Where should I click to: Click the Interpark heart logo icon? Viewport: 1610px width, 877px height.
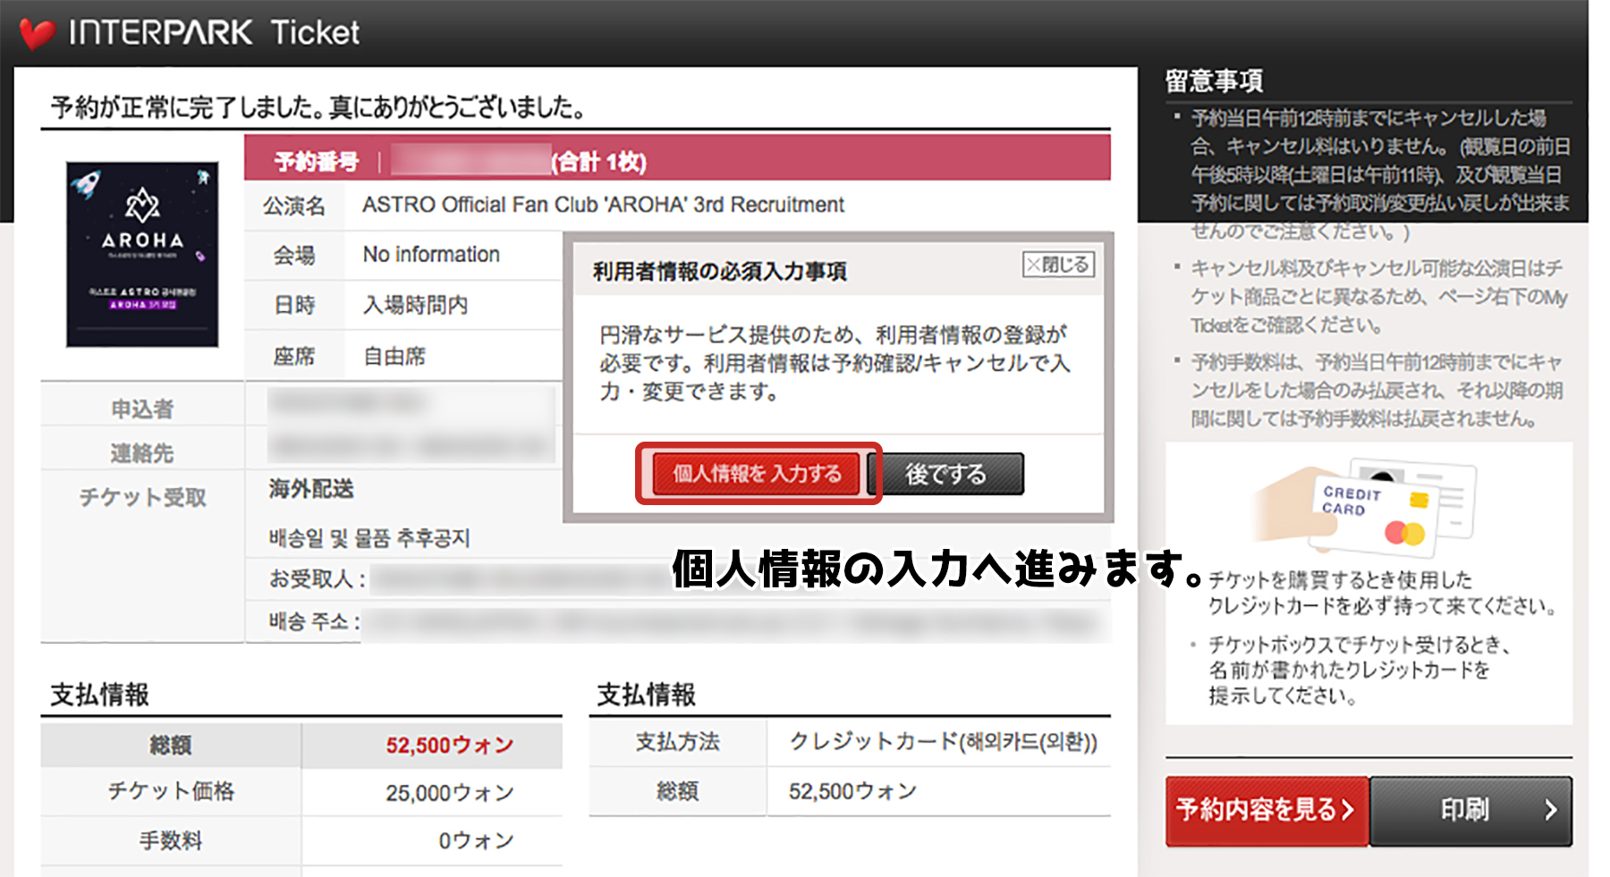pos(37,33)
